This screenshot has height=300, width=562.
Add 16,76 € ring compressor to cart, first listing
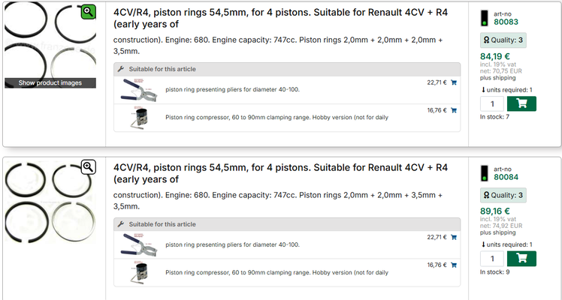pos(454,110)
